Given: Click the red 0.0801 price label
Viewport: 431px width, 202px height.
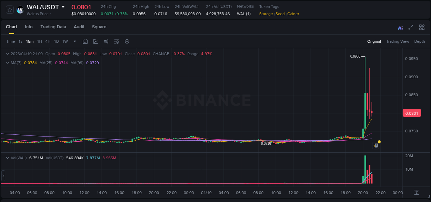Looking at the screenshot, I should pyautogui.click(x=412, y=113).
